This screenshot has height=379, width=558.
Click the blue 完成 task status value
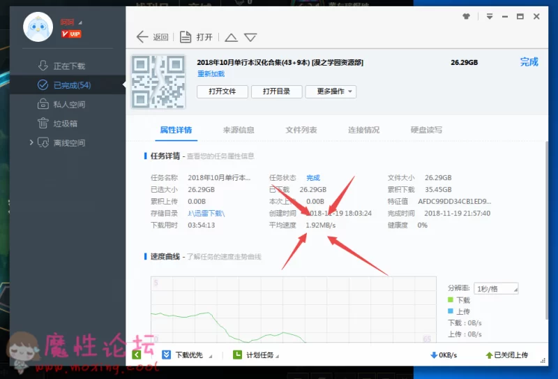point(313,178)
